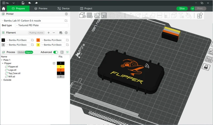Toggle the Flipper object checkbox
Screen dimensions: 213x125
pos(54,63)
